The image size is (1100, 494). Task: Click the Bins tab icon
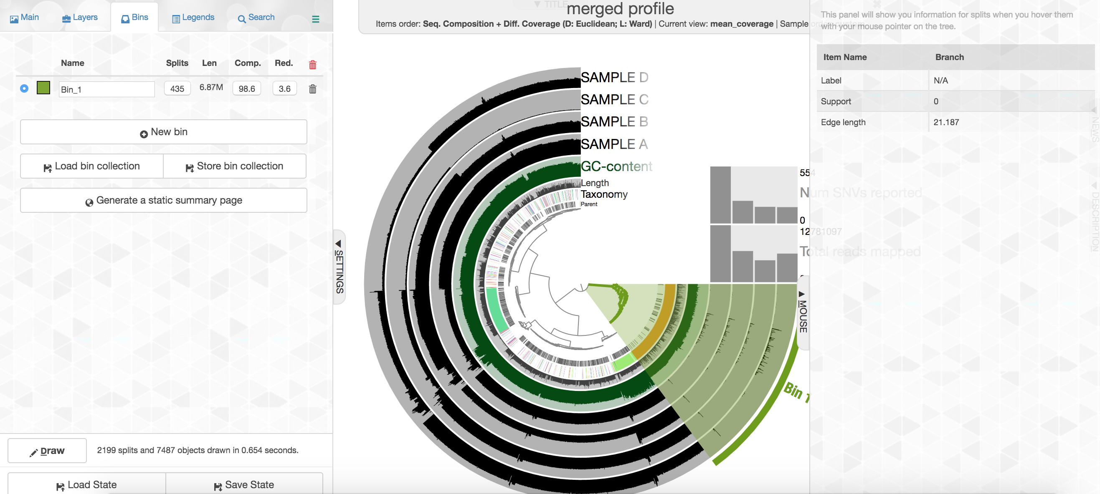coord(125,19)
